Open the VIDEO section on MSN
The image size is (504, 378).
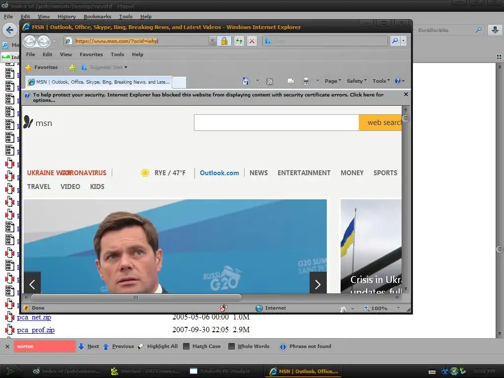(70, 187)
